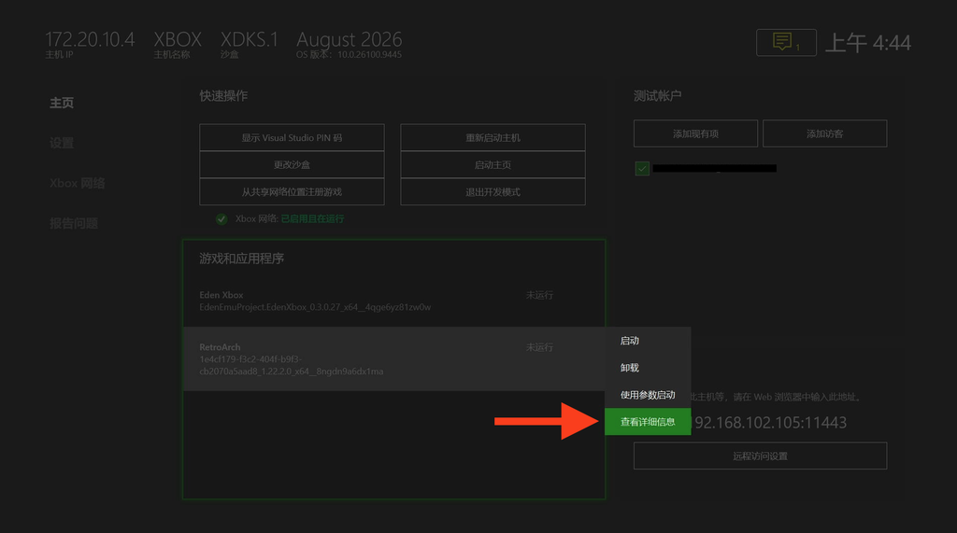Image resolution: width=957 pixels, height=533 pixels.
Task: Click the 已启用且在运行 status text
Action: tap(312, 219)
